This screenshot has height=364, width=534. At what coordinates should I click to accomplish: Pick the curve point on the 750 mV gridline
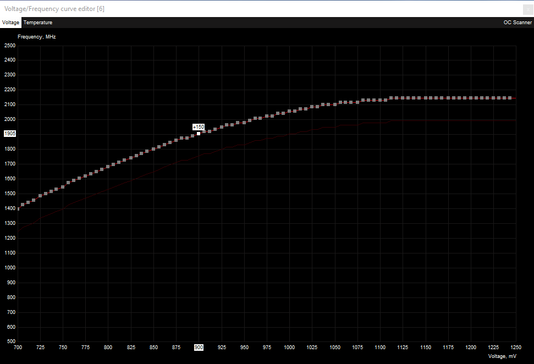tap(63, 187)
